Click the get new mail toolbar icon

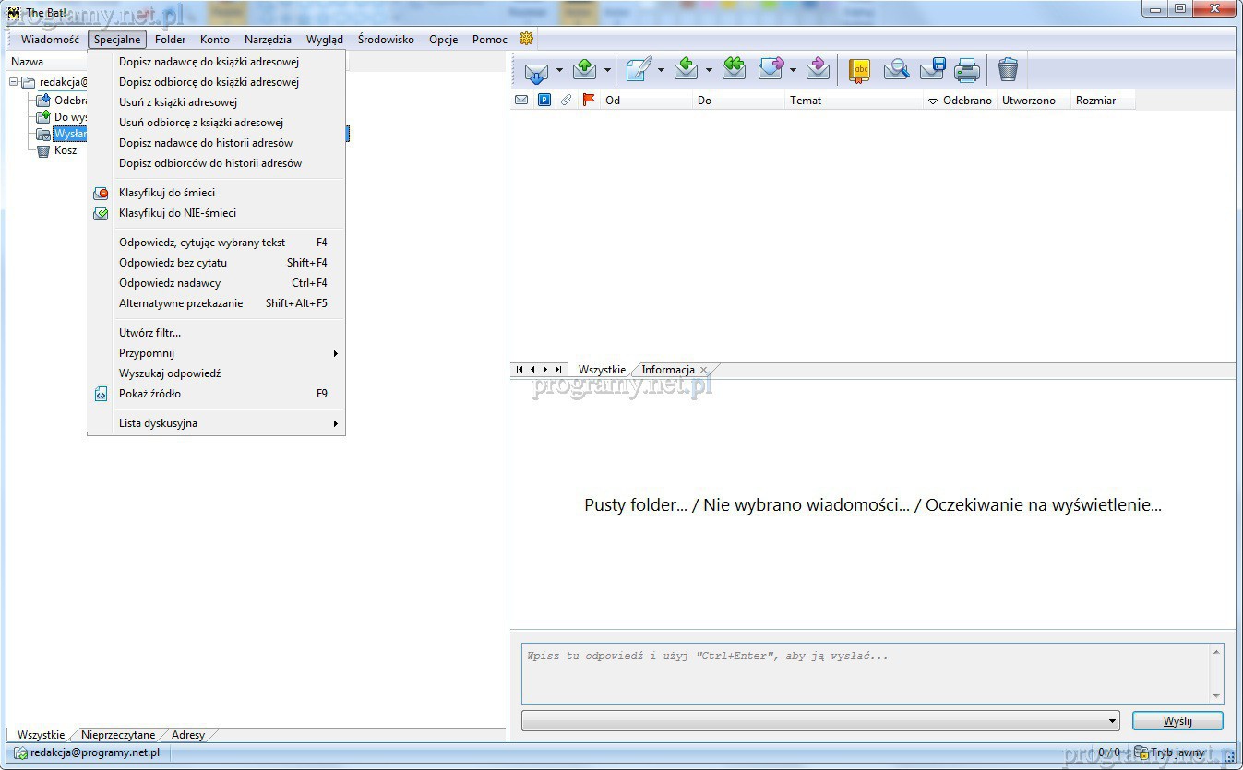pos(536,70)
